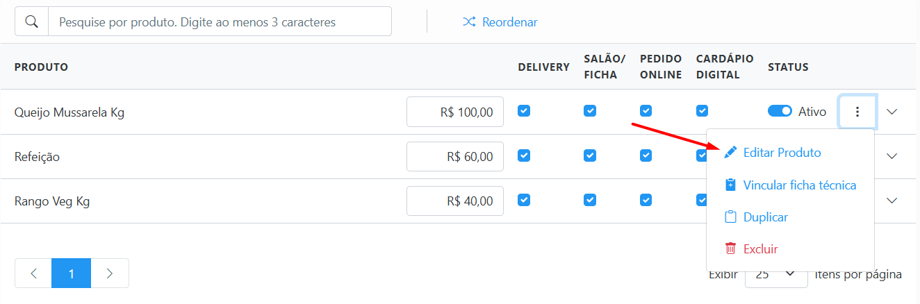This screenshot has width=920, height=304.
Task: Uncheck Pedido Online for Rango Veg Kg
Action: click(x=646, y=200)
